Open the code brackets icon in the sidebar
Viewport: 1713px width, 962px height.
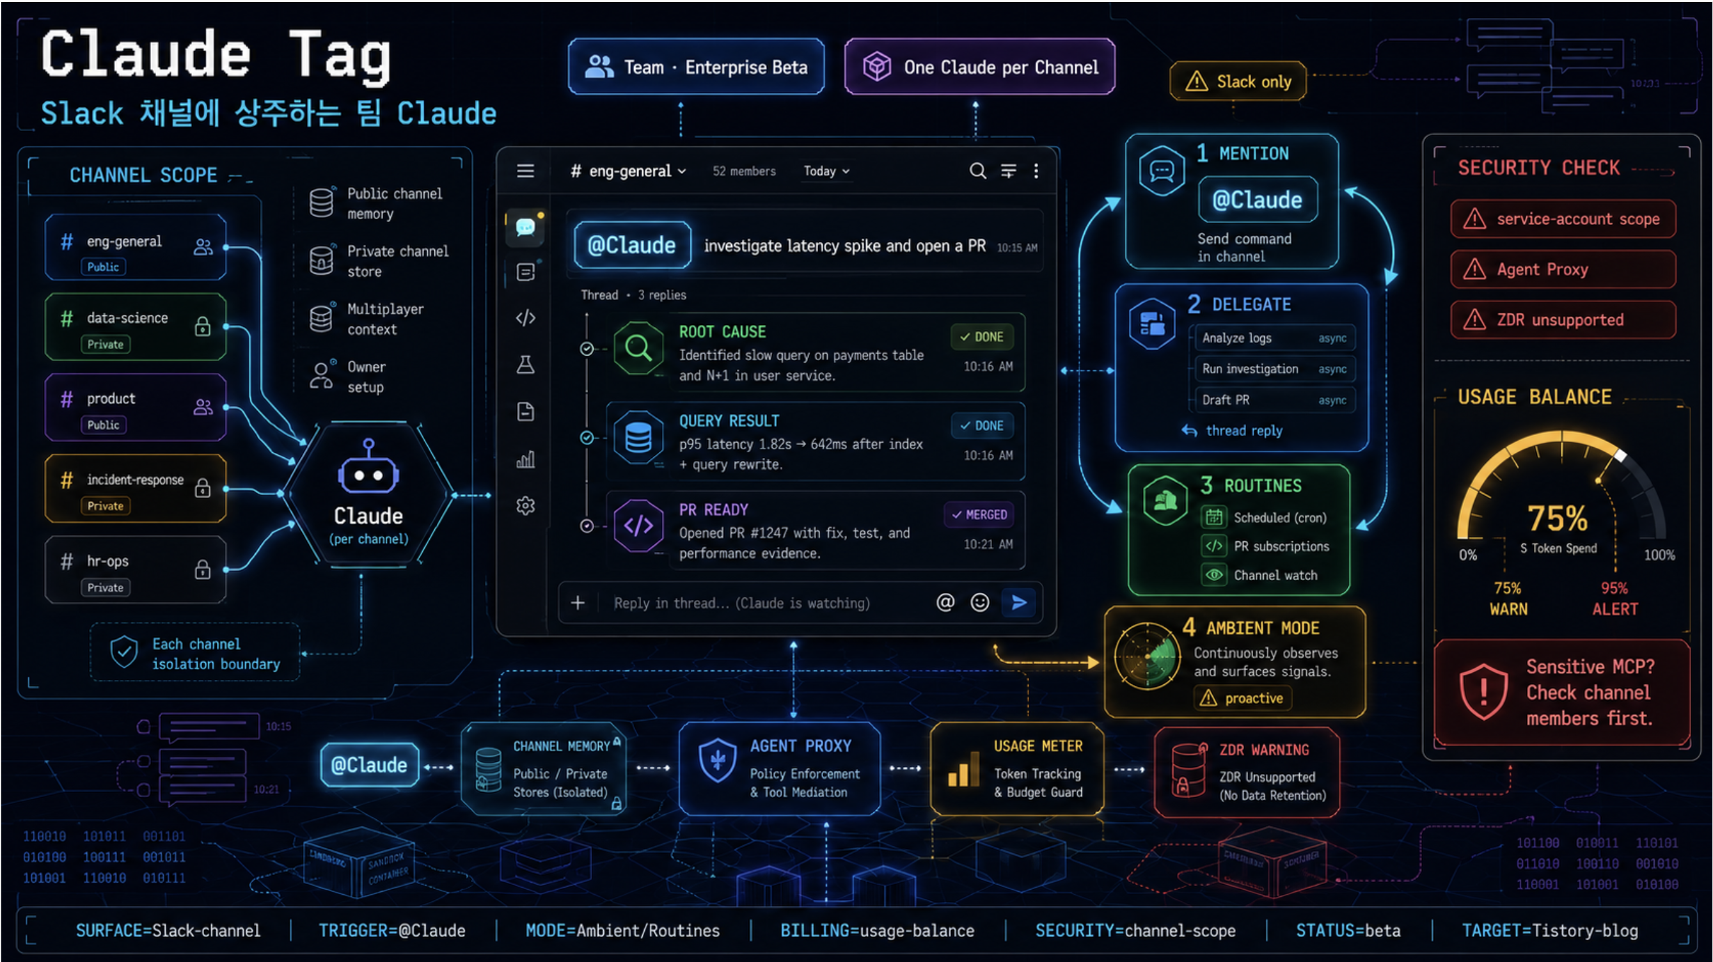(525, 318)
